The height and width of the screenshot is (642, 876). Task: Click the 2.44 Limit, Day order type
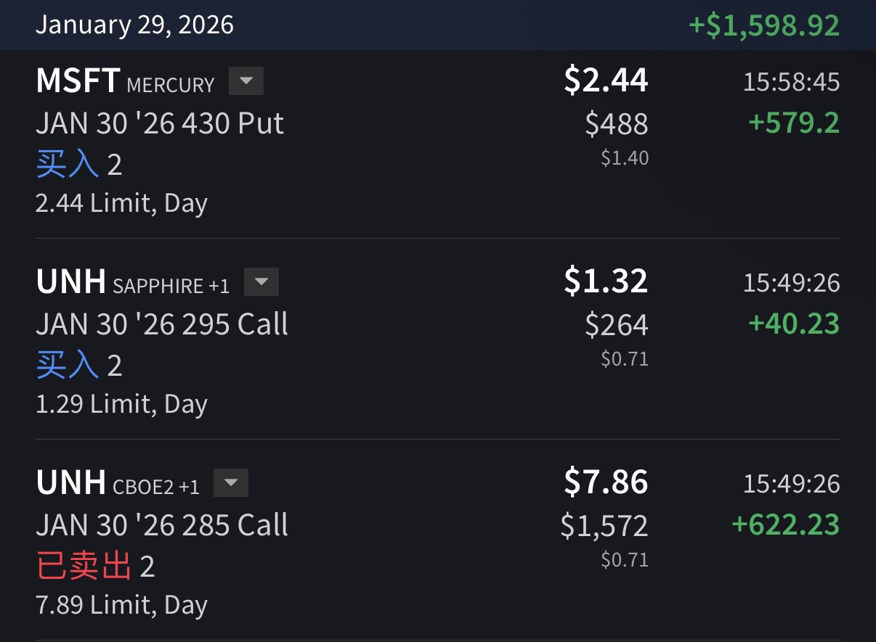[121, 203]
